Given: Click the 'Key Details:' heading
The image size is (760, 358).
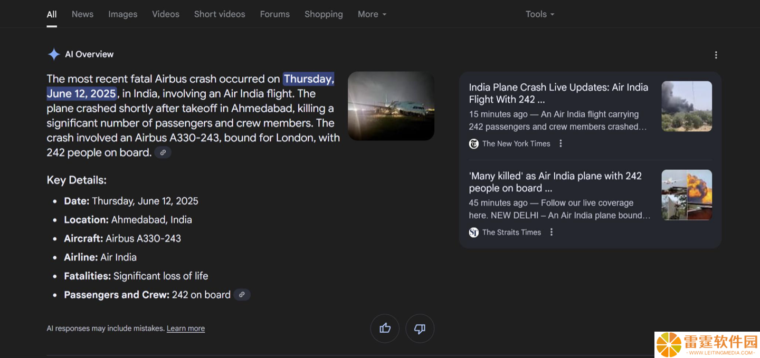Looking at the screenshot, I should 77,180.
